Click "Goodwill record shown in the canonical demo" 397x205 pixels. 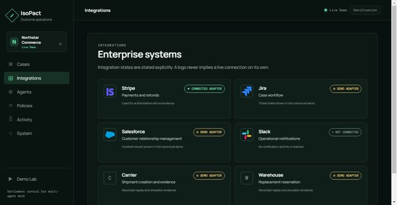(152, 147)
